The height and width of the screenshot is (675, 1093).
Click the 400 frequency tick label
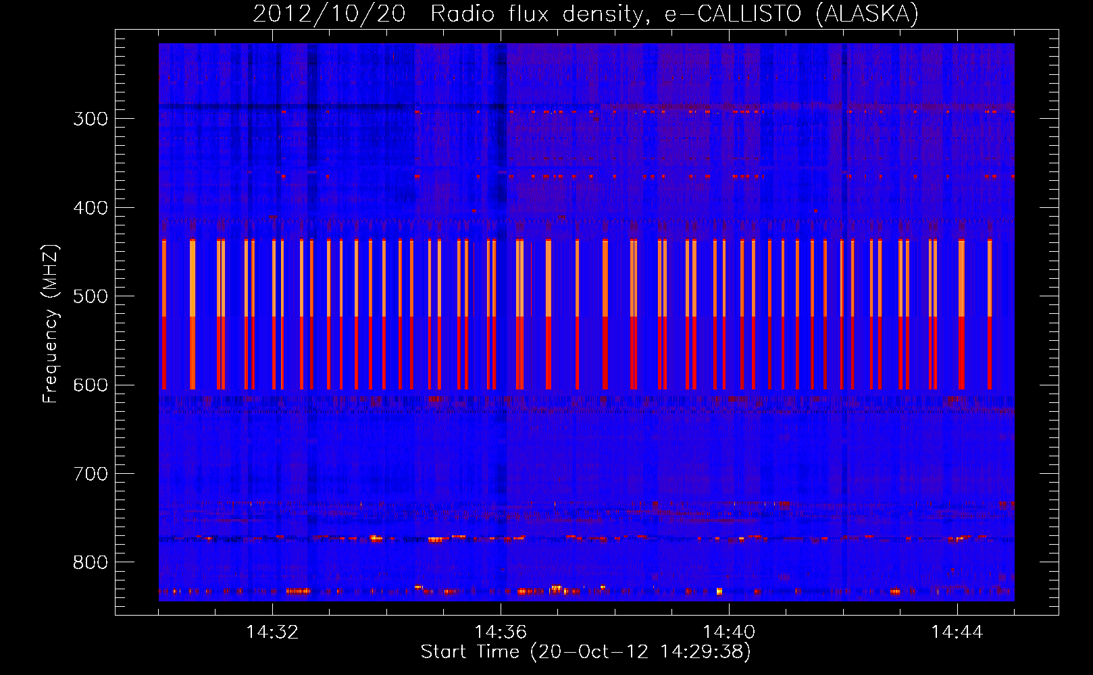[x=91, y=208]
